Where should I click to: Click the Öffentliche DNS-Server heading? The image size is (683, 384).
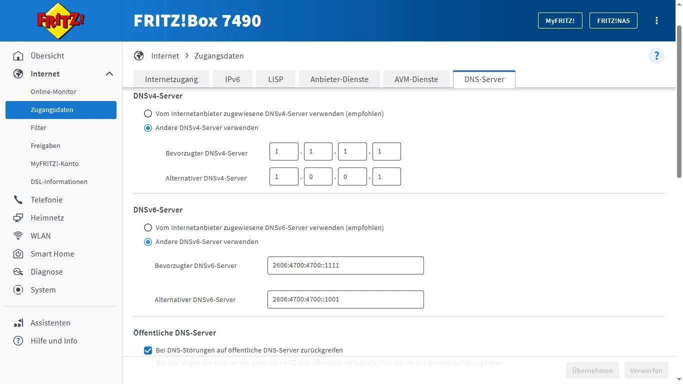175,333
